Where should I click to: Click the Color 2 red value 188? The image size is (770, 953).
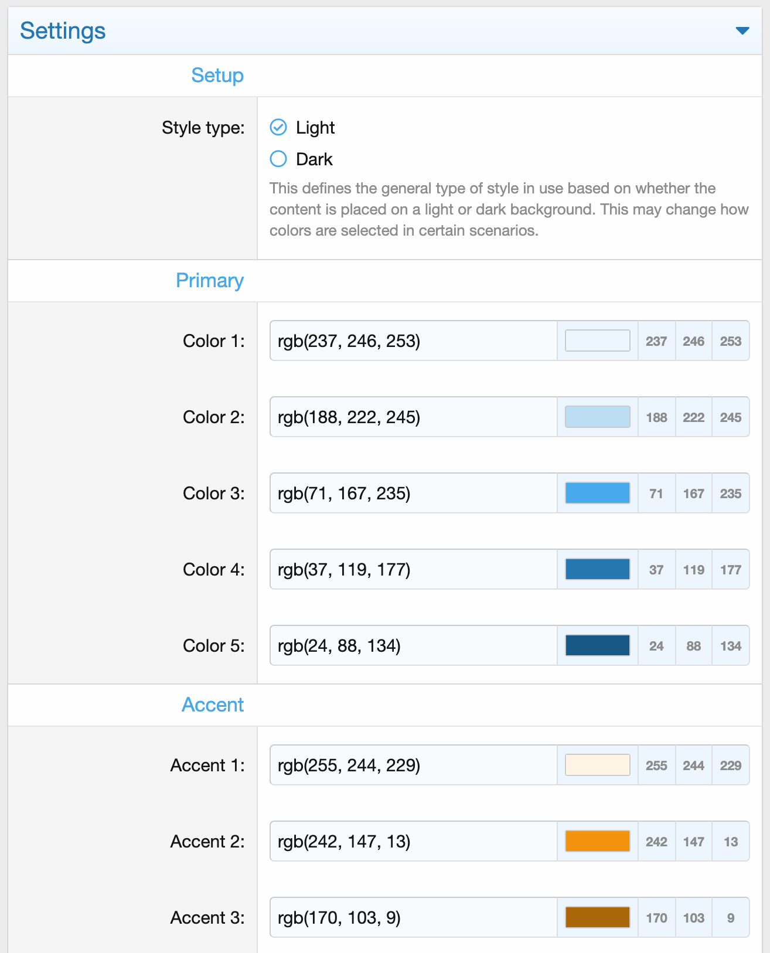(x=656, y=417)
